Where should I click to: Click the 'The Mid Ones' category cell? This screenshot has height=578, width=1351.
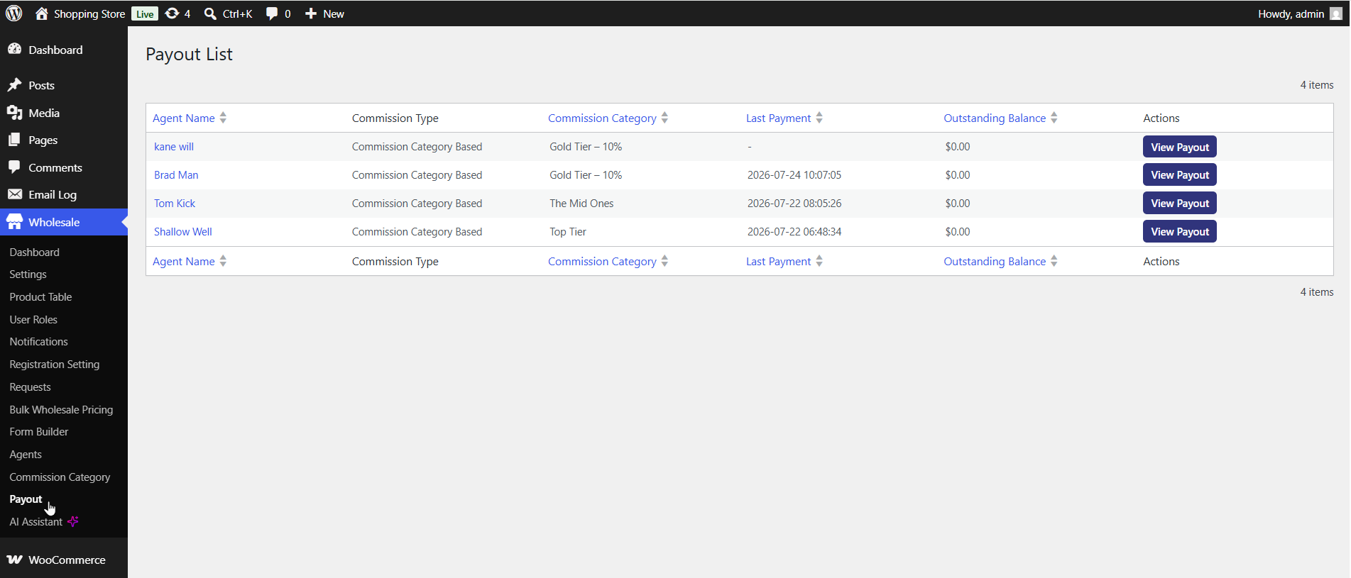(581, 204)
